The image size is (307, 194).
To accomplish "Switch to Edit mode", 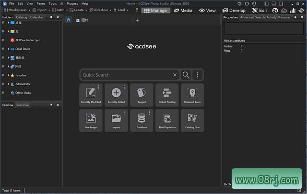I will 260,11.
